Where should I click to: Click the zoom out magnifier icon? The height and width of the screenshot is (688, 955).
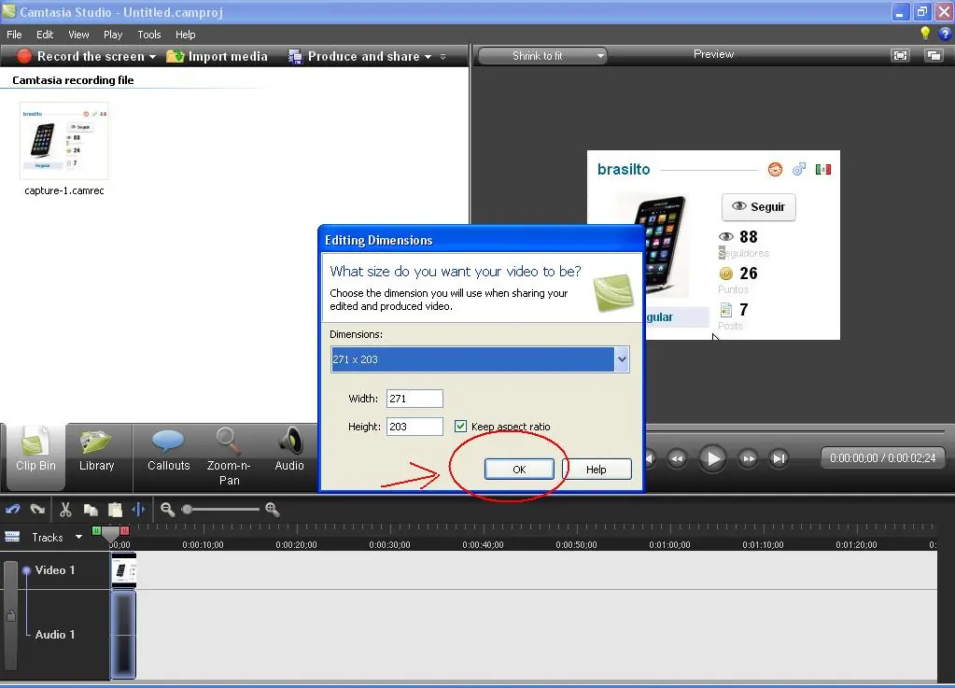coord(167,510)
